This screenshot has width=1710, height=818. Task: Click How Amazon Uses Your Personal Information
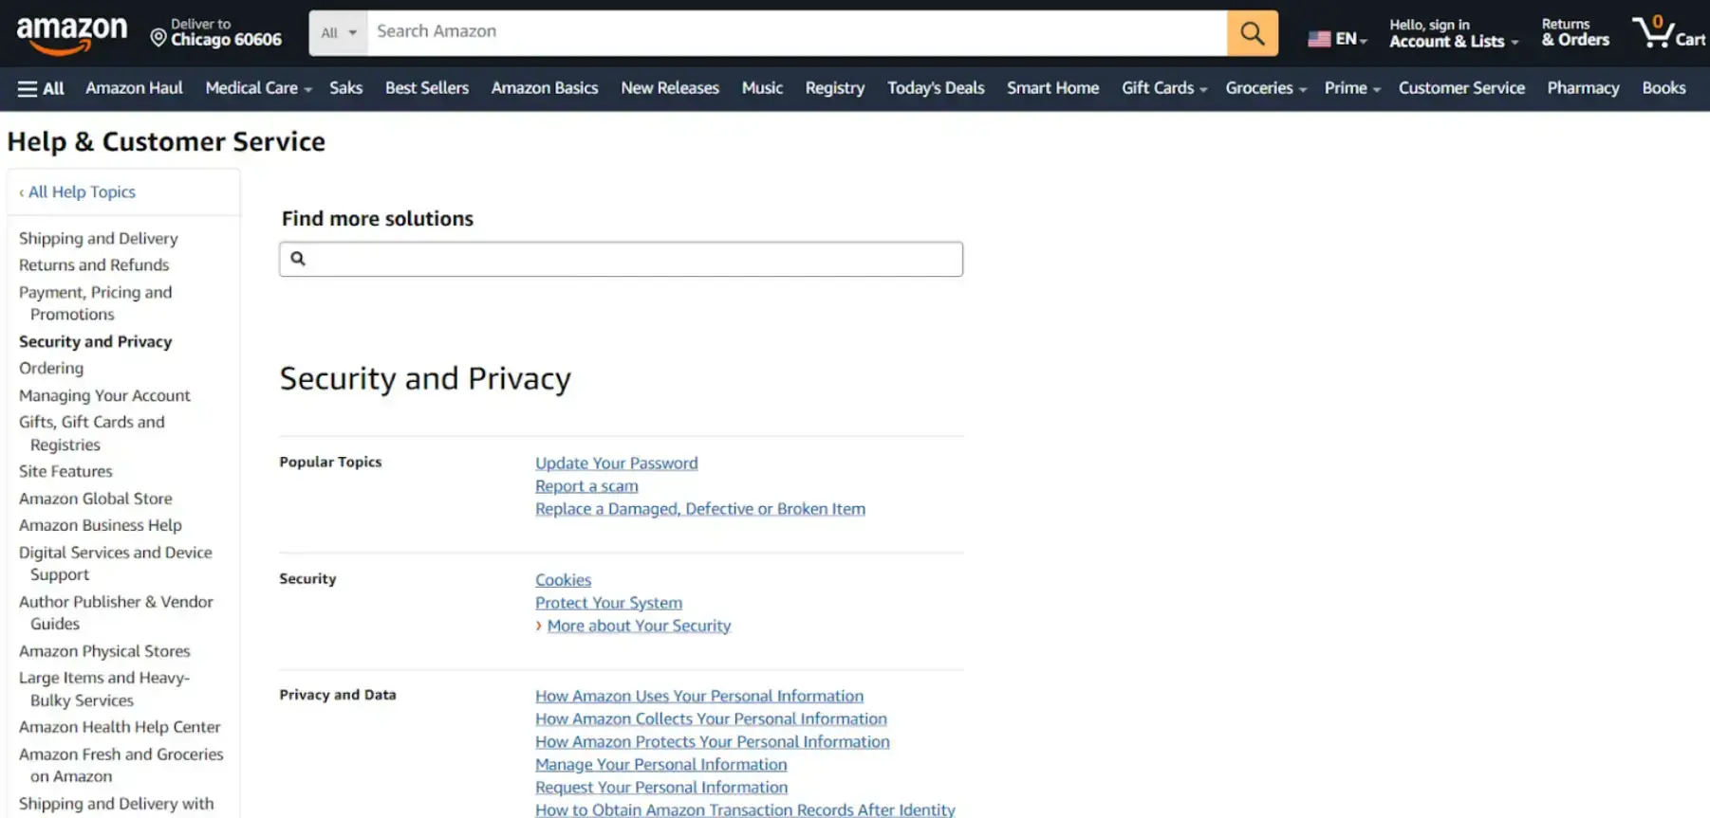pyautogui.click(x=698, y=695)
